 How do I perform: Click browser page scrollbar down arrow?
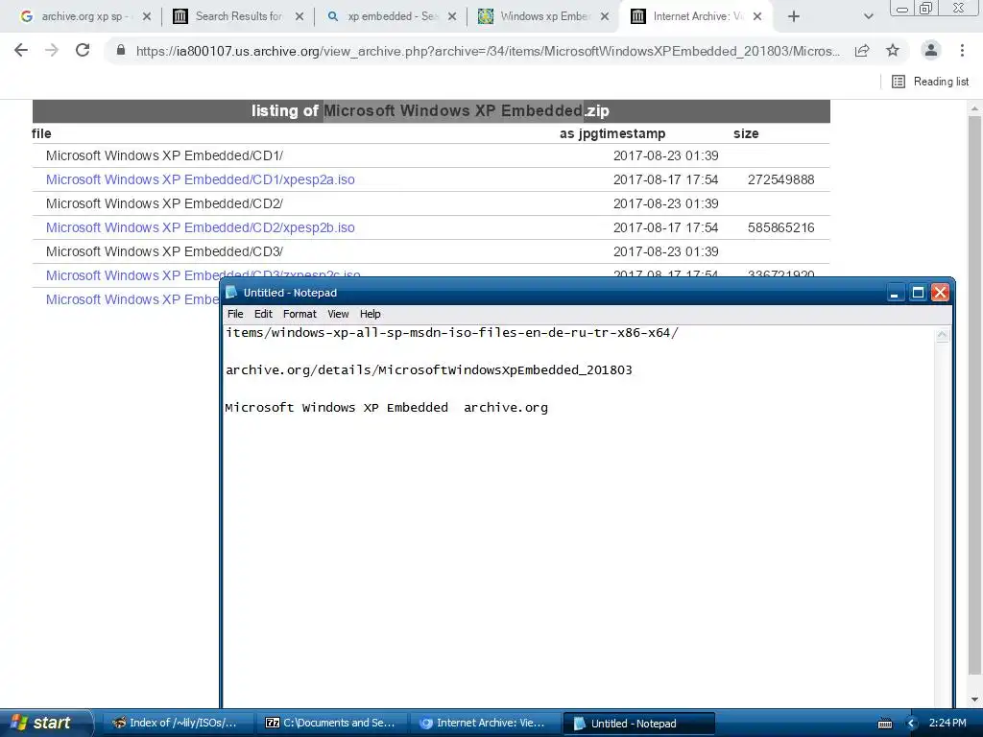click(974, 700)
